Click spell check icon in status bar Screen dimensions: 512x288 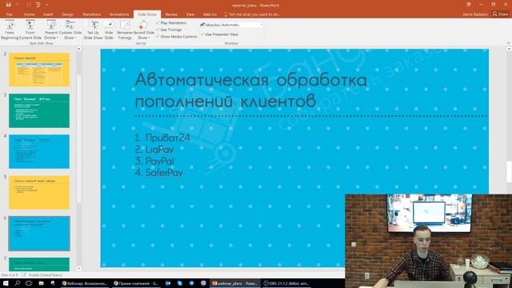pos(24,275)
